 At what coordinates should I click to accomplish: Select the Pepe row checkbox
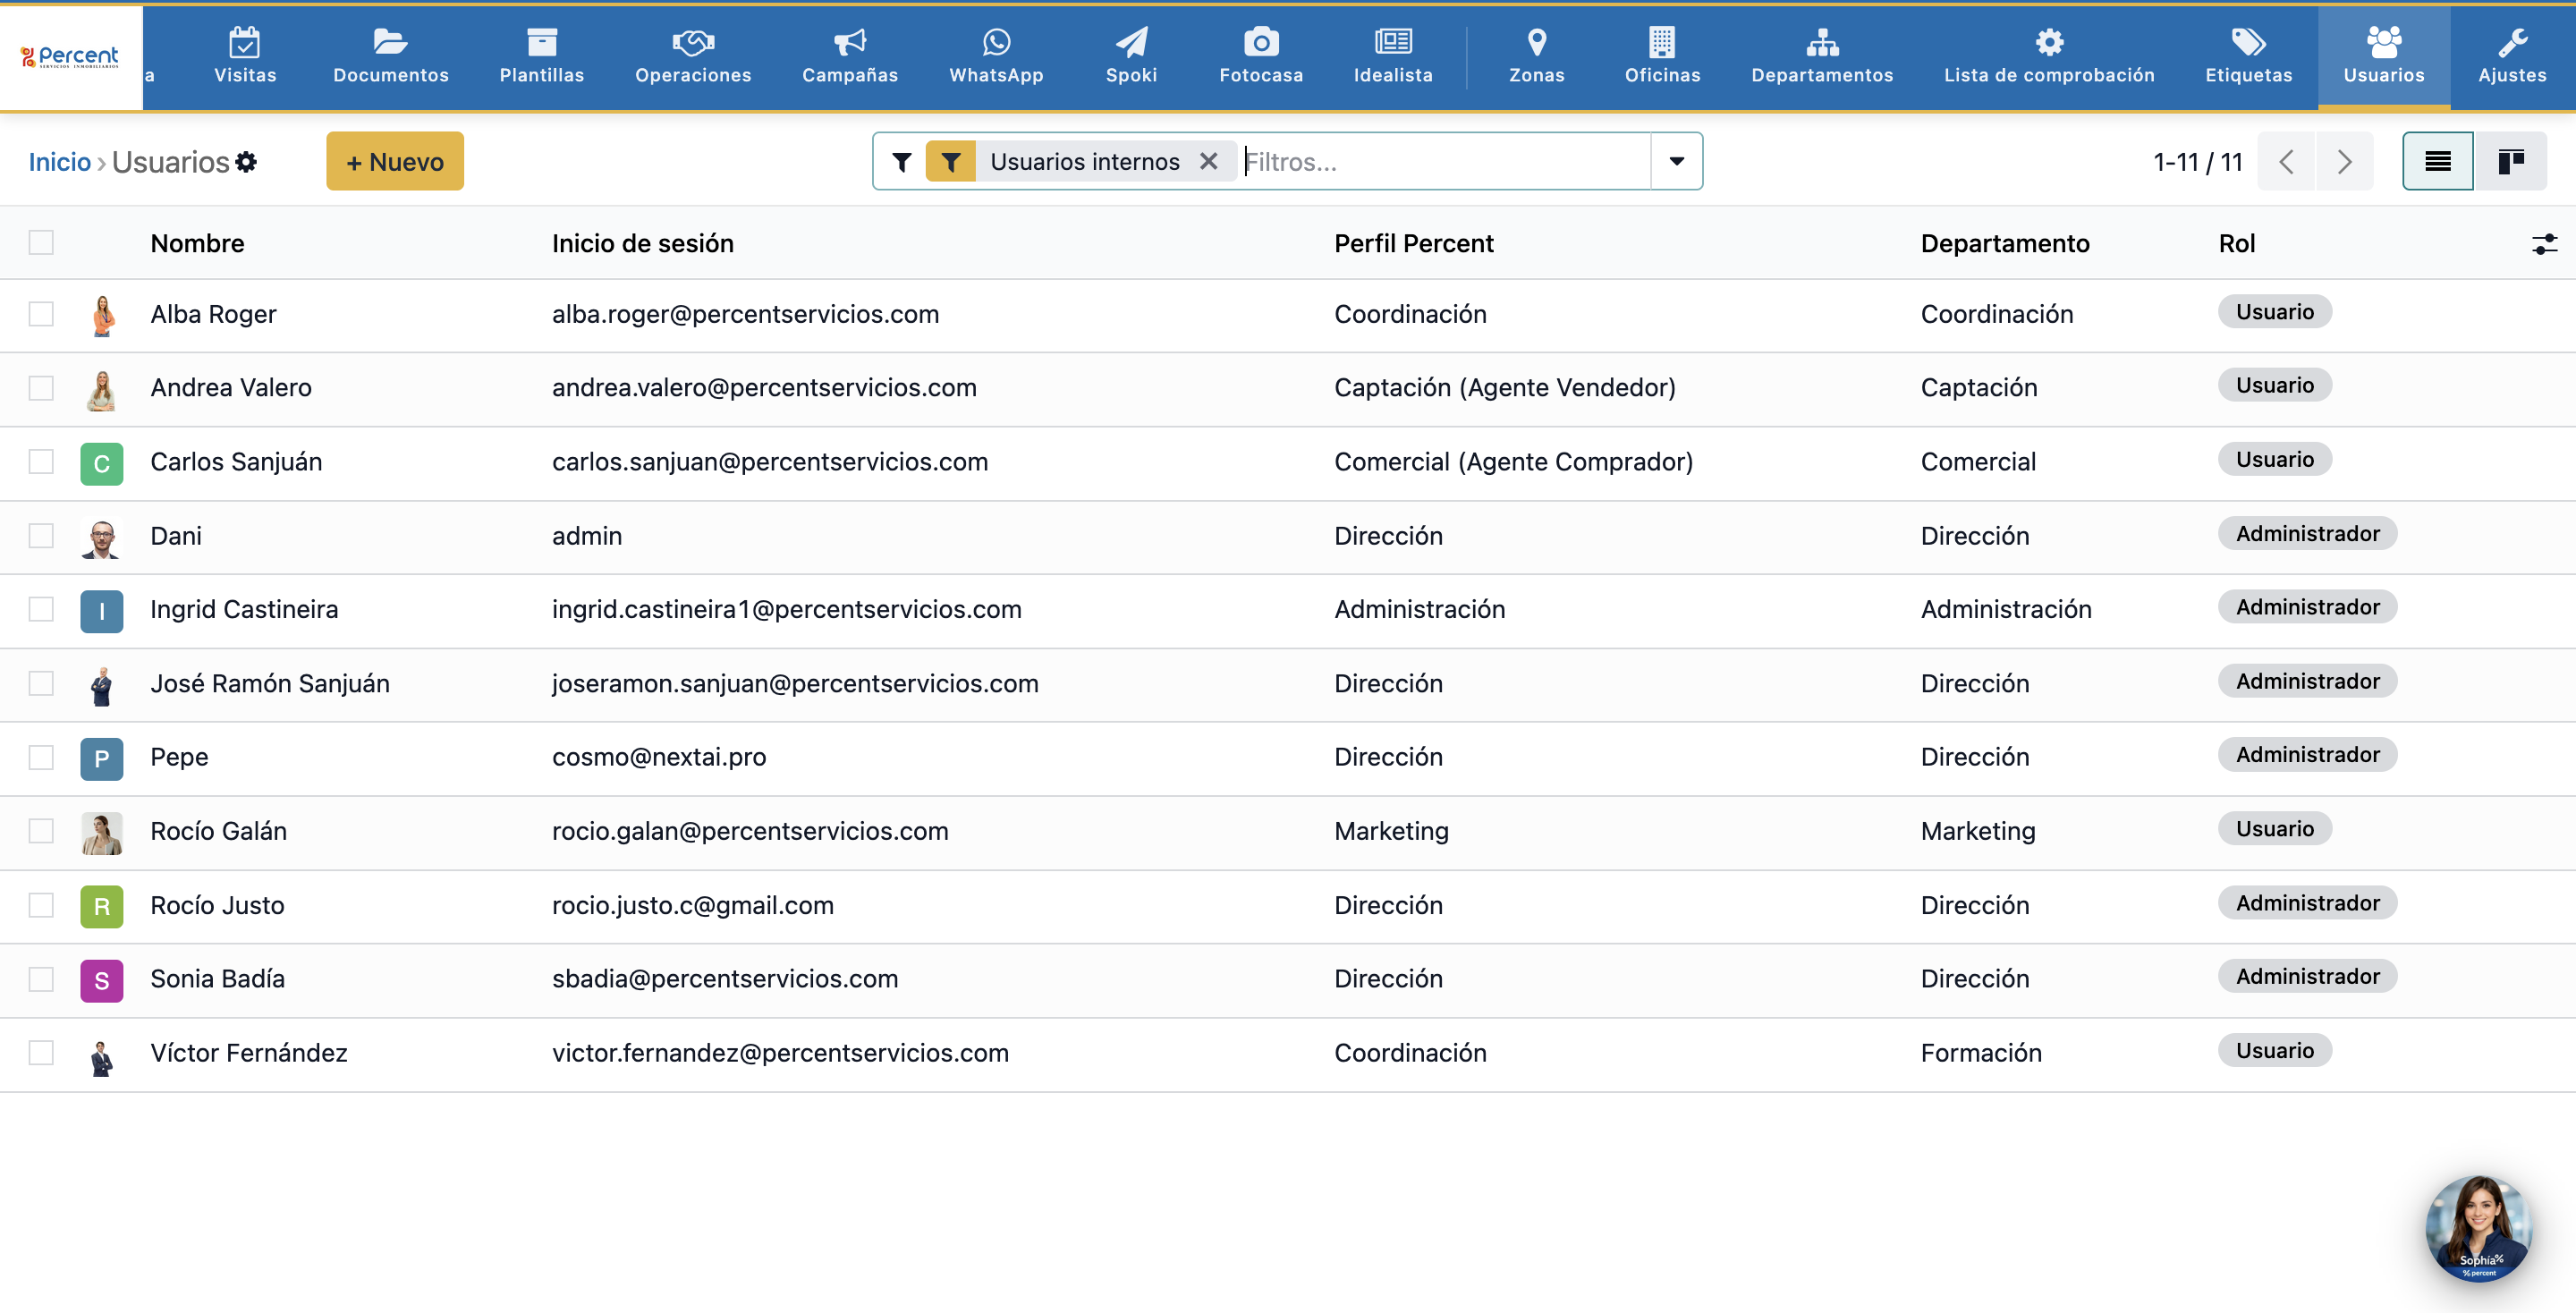[x=41, y=758]
